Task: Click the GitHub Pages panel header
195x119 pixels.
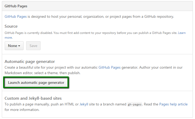Action: pyautogui.click(x=97, y=6)
